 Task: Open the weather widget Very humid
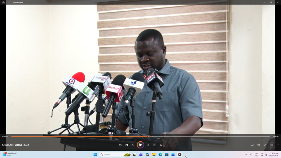(x=10, y=154)
